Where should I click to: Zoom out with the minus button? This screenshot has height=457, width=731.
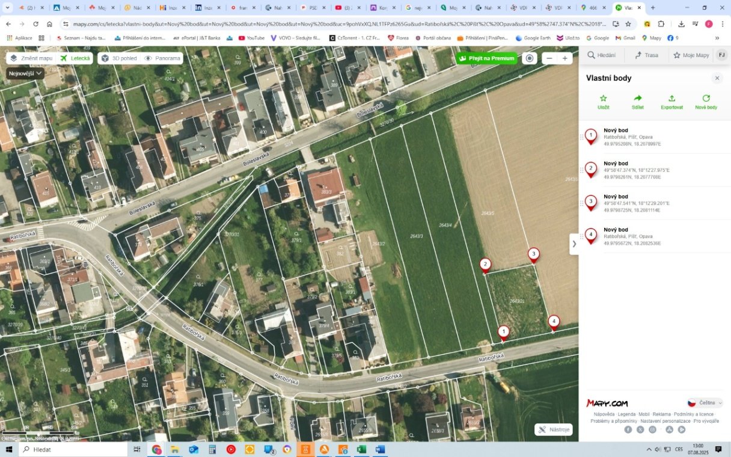click(x=549, y=58)
